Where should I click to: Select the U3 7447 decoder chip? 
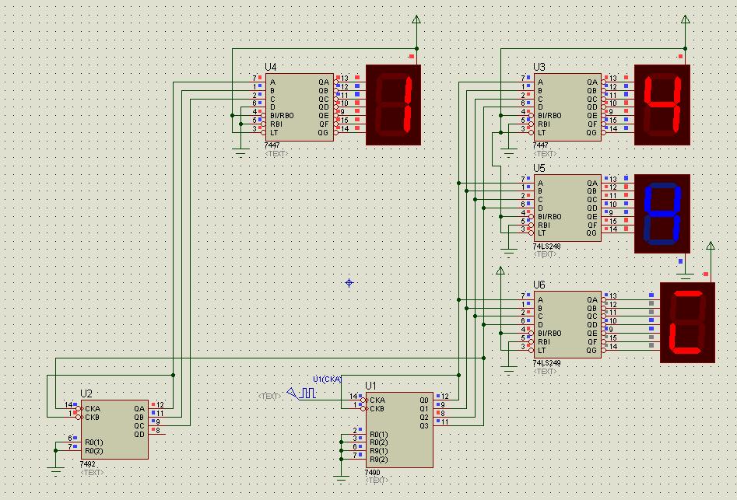coord(568,107)
